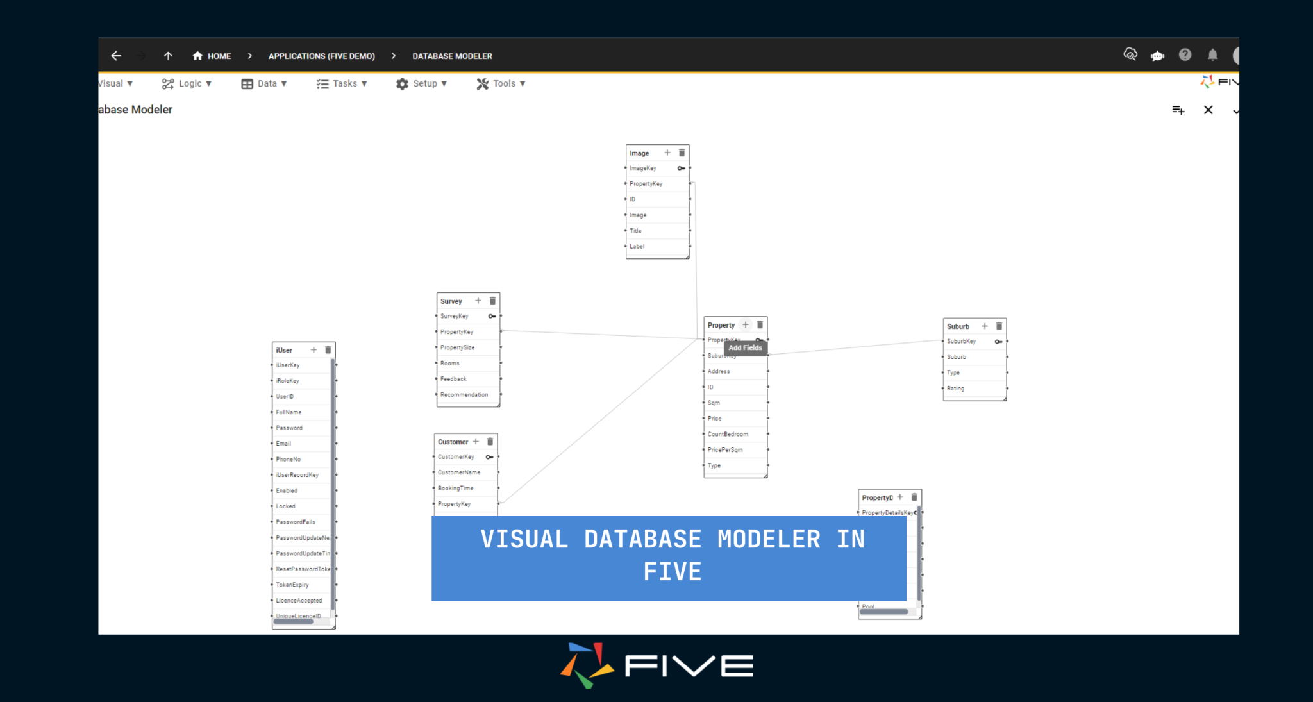1313x702 pixels.
Task: Open the Tools menu
Action: click(x=501, y=83)
